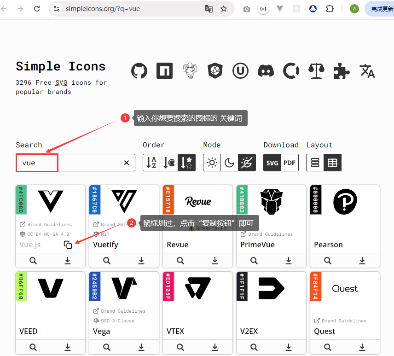
Task: Go forward in browser history
Action: 20,9
